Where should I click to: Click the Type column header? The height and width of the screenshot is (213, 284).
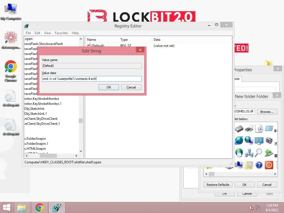point(135,39)
